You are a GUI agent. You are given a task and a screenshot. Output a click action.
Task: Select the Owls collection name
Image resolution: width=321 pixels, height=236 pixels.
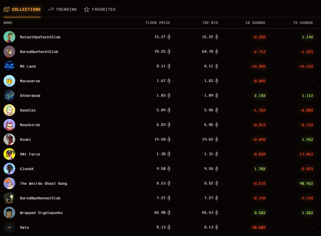[24, 228]
